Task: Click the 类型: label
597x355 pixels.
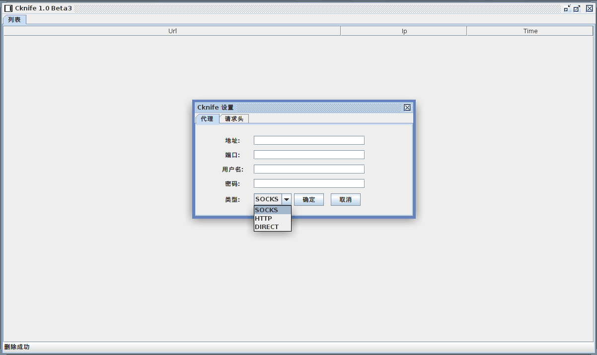Action: (232, 199)
